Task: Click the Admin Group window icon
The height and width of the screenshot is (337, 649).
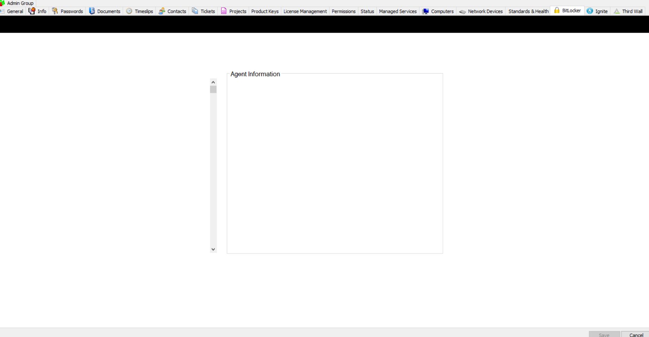Action: pyautogui.click(x=2, y=3)
